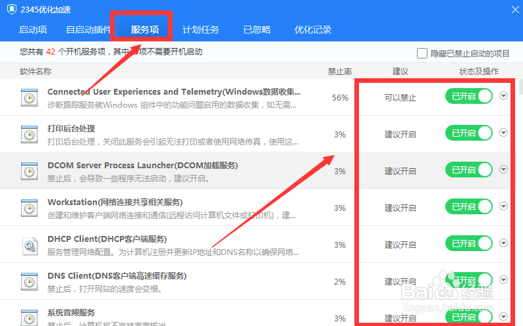The height and width of the screenshot is (326, 523).
Task: Click the Connected User Experiences service icon
Action: click(x=30, y=97)
